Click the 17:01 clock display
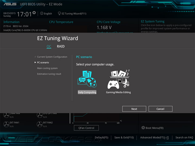The height and width of the screenshot is (146, 195). [24, 14]
